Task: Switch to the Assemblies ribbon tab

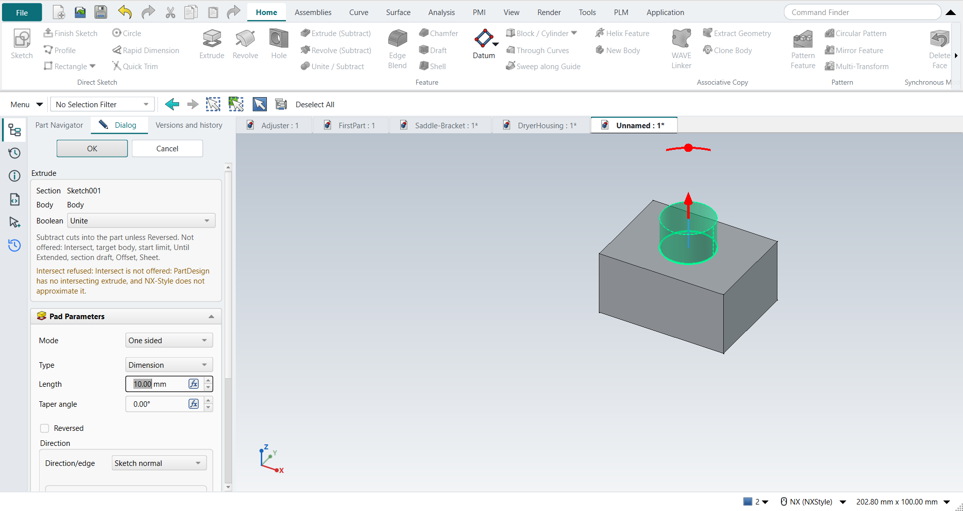Action: point(313,13)
